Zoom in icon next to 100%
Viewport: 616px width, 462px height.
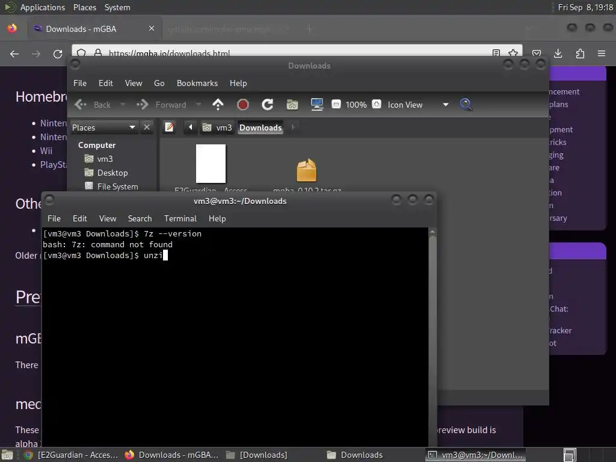click(377, 105)
